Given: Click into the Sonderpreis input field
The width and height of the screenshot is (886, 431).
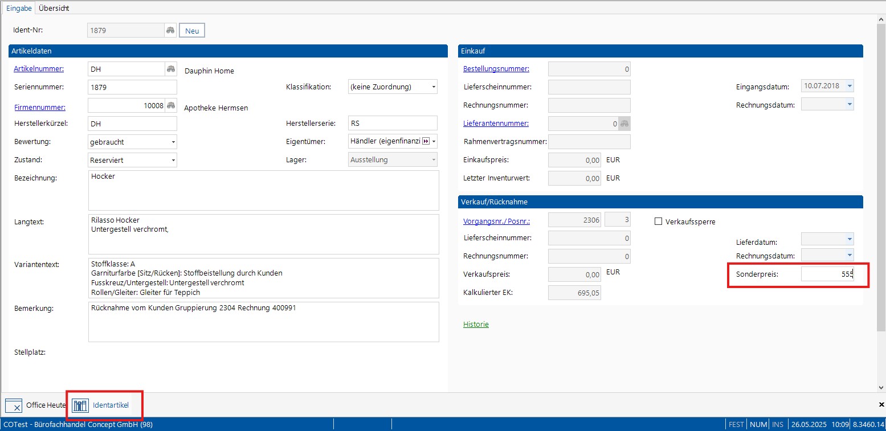Looking at the screenshot, I should point(827,274).
